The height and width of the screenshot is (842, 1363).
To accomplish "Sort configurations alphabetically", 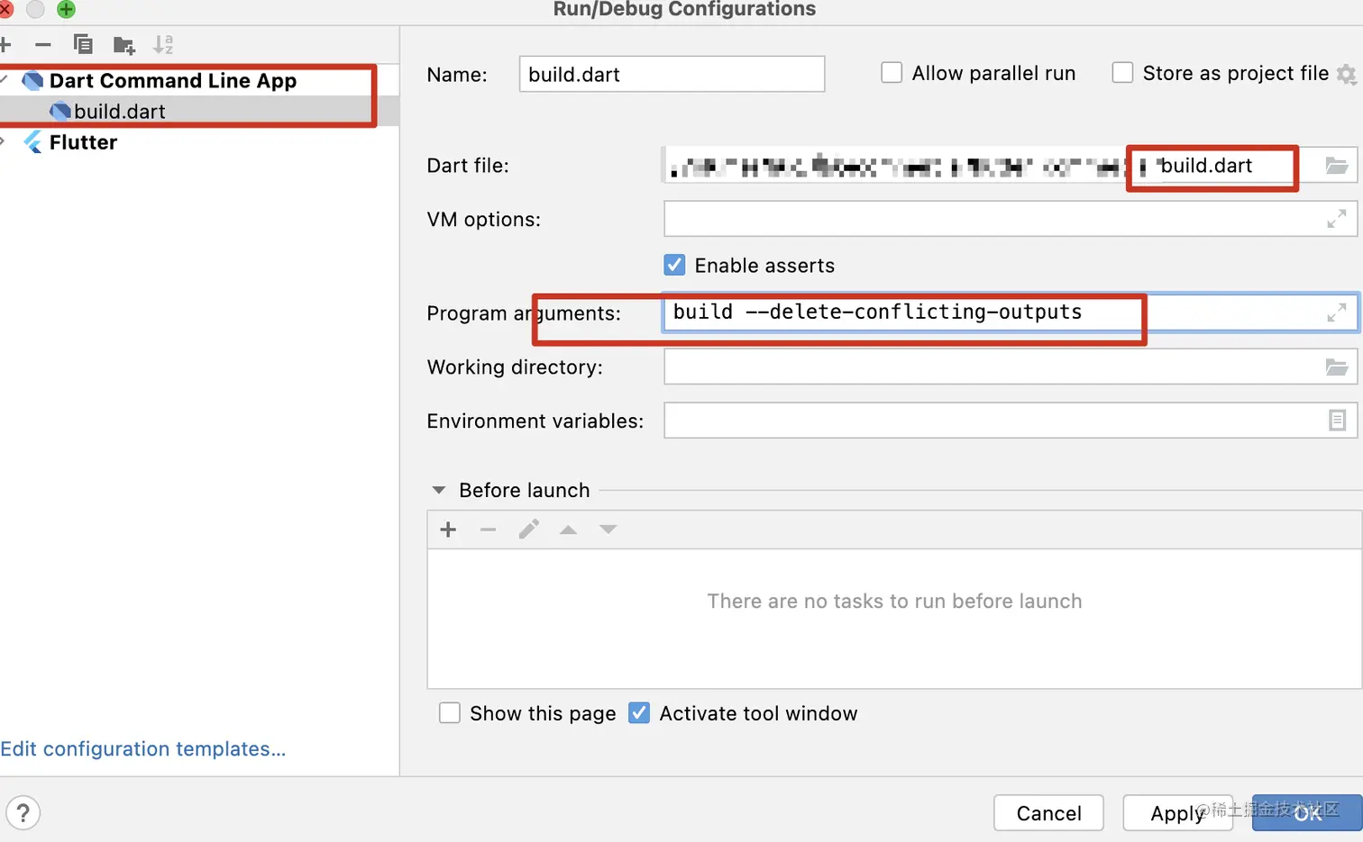I will [x=163, y=44].
